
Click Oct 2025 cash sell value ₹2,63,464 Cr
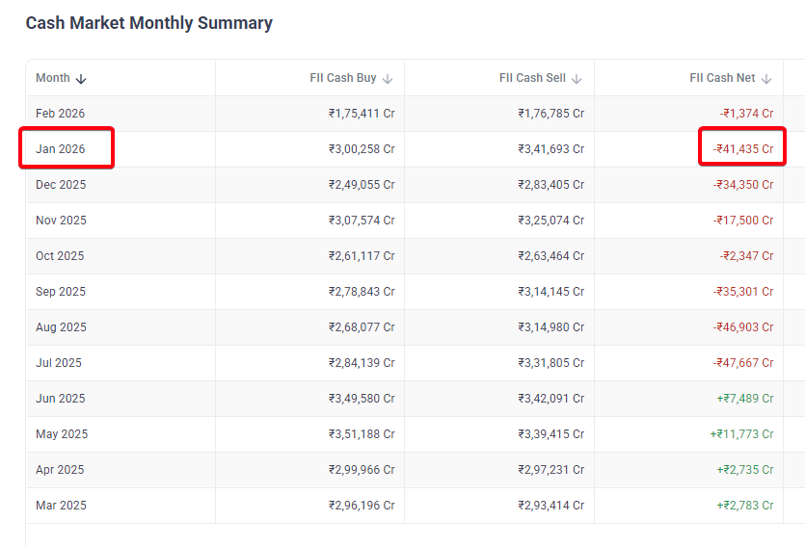(x=550, y=256)
